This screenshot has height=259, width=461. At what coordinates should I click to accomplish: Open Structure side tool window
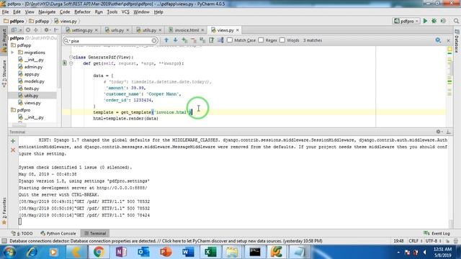(4, 73)
